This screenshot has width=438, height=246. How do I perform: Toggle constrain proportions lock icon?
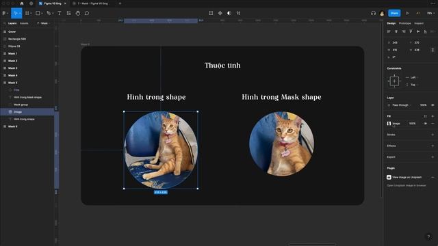click(x=433, y=50)
